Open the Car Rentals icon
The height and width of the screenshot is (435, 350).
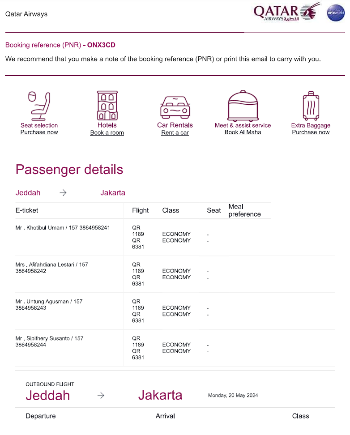tap(175, 107)
